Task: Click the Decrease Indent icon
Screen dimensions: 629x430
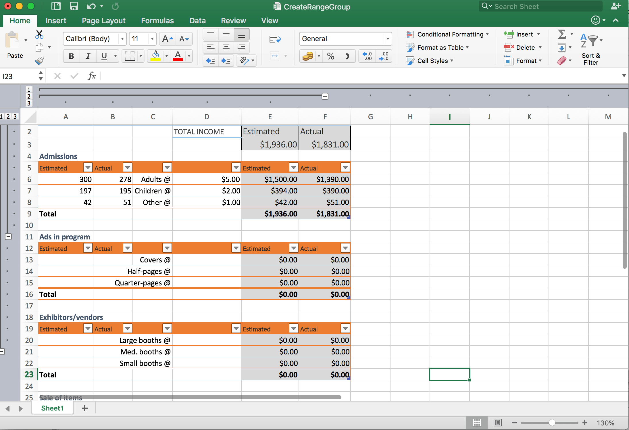Action: (211, 61)
